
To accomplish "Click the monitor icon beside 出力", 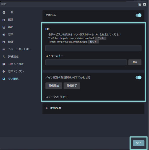I will pos(4,27).
